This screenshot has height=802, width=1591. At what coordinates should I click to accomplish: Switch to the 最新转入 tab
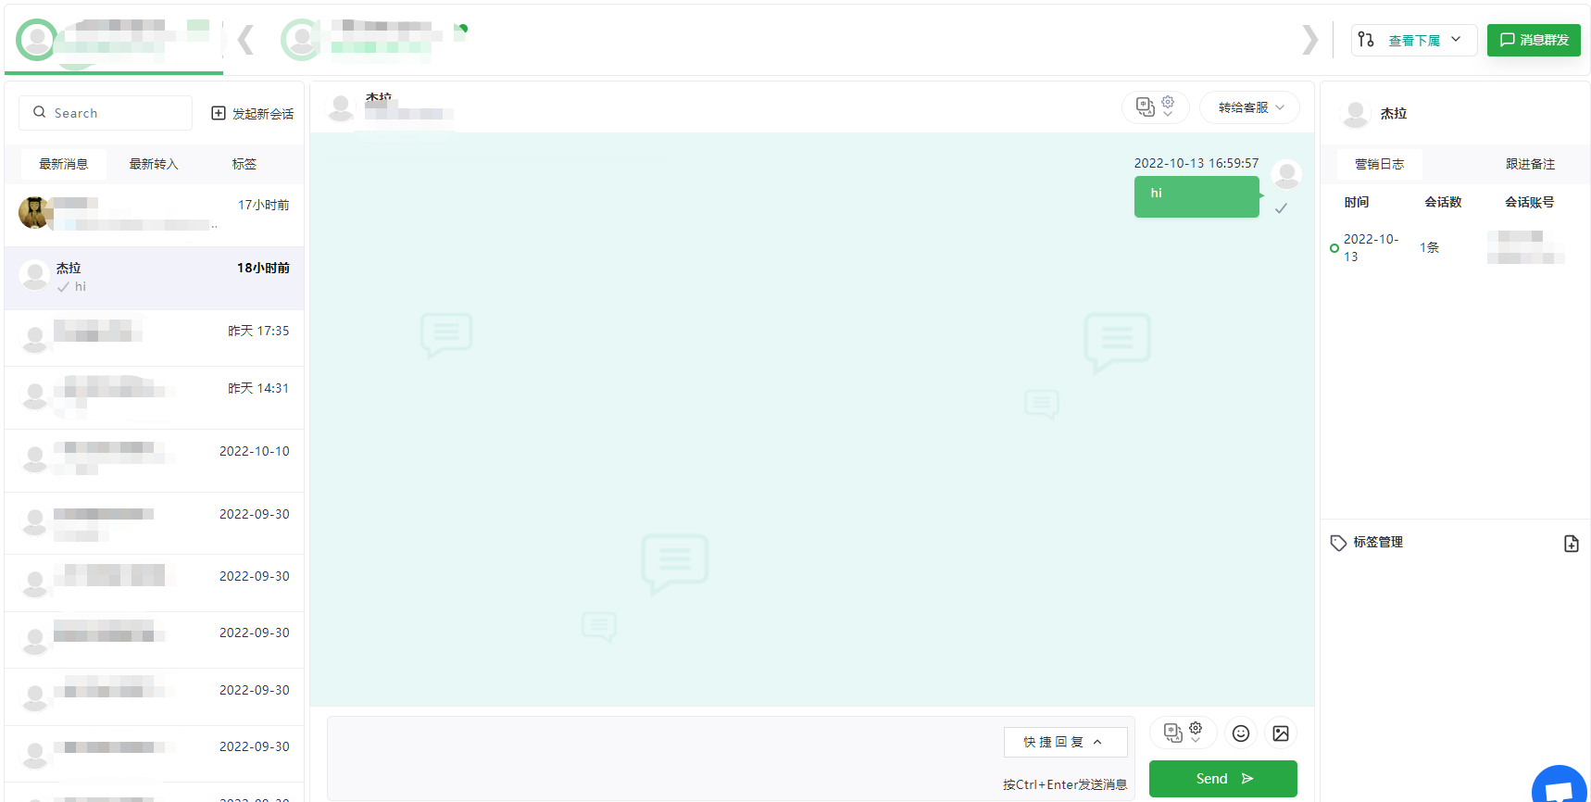154,164
